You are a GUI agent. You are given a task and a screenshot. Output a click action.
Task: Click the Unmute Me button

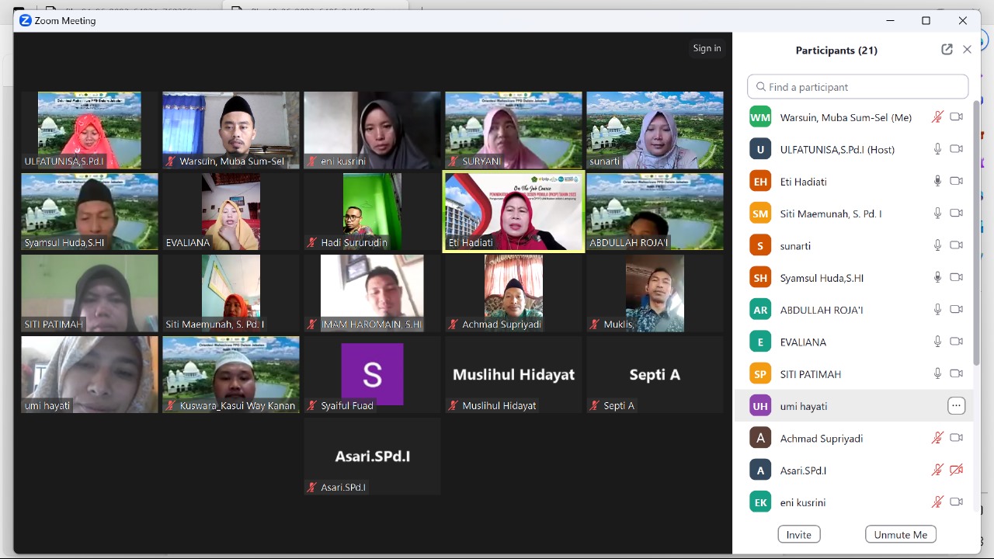point(901,535)
